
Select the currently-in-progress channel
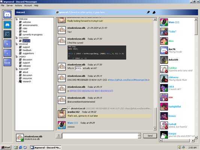tap(33, 34)
